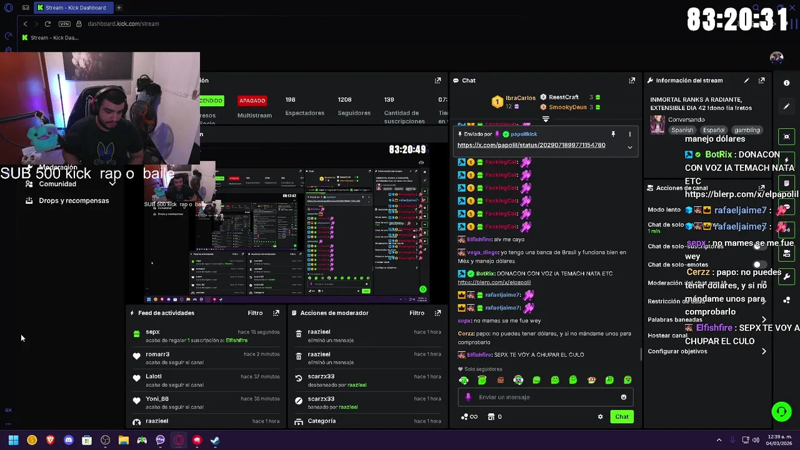Click sepx in the activity feed
Viewport: 800px width, 450px height.
[152, 332]
